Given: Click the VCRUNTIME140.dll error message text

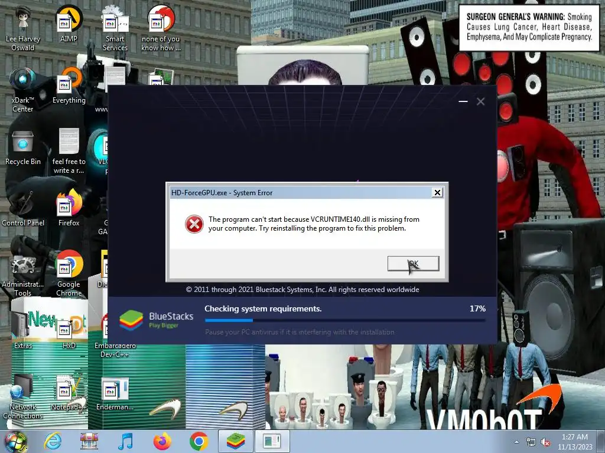Looking at the screenshot, I should click(x=314, y=224).
